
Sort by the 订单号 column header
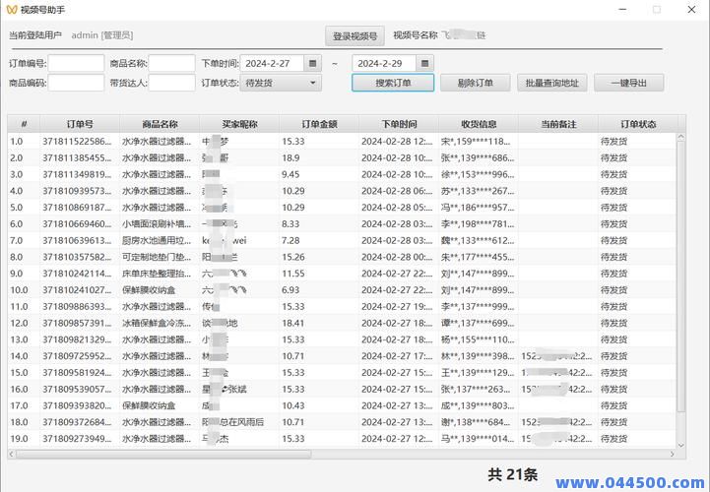tap(80, 124)
